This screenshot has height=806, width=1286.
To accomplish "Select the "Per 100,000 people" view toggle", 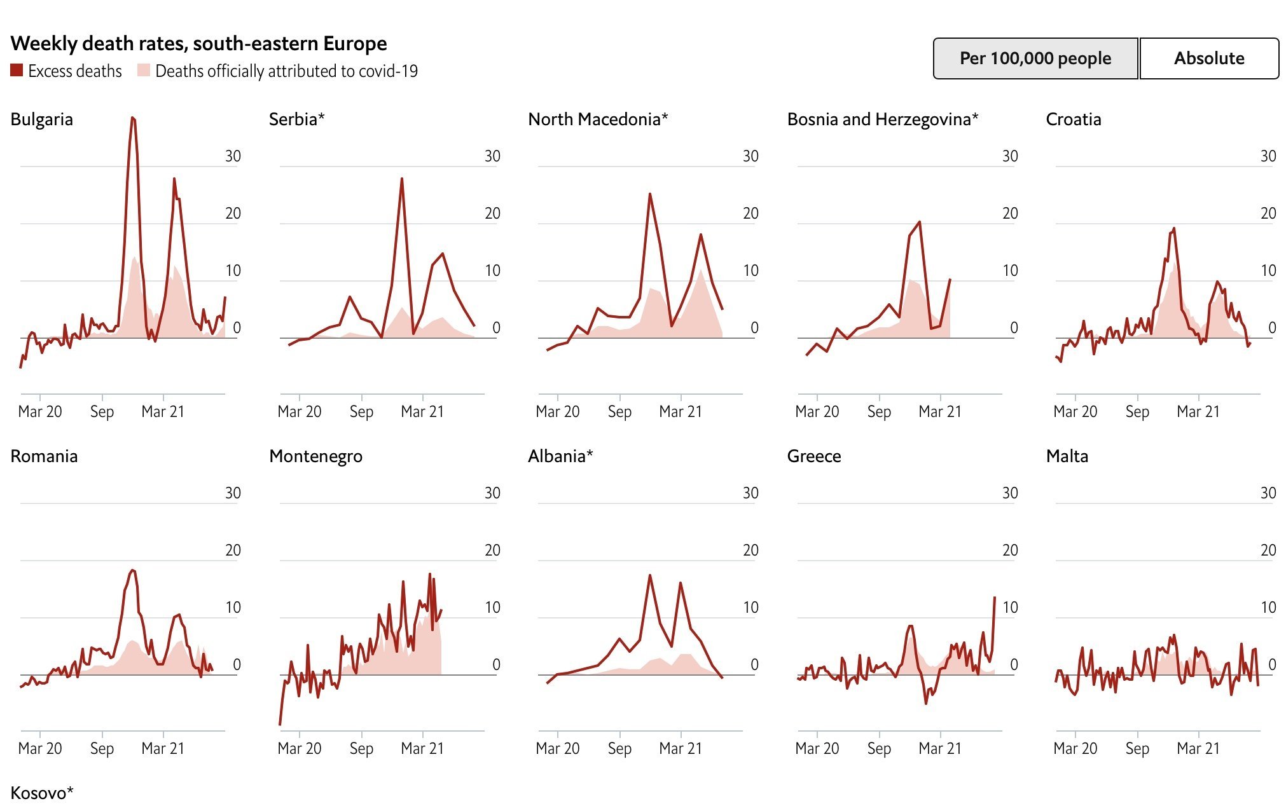I will click(x=1035, y=58).
